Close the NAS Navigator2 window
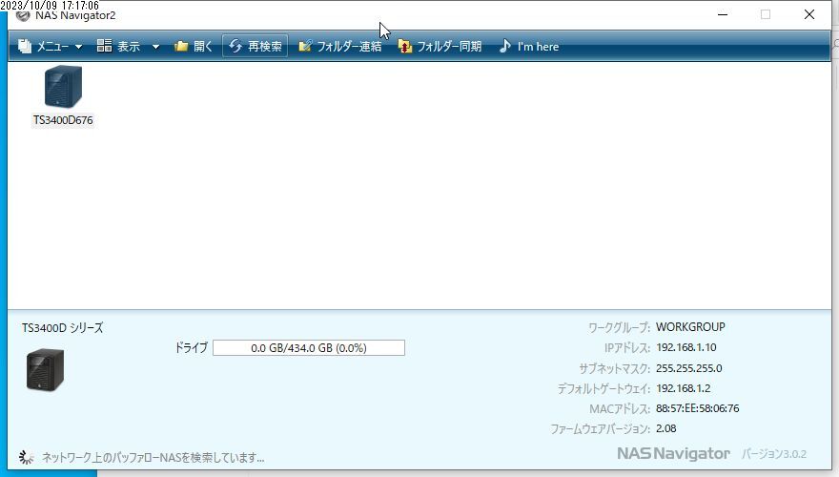 [x=809, y=14]
